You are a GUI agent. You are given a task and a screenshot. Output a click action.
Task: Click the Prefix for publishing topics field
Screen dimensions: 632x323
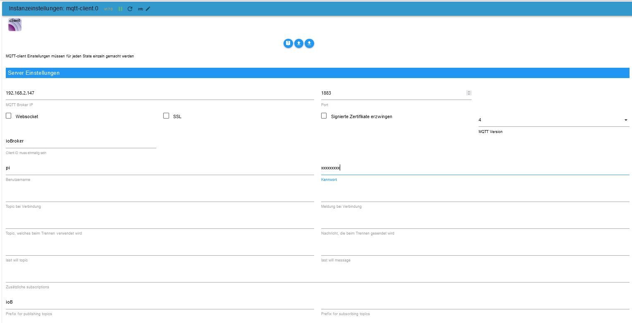point(160,302)
